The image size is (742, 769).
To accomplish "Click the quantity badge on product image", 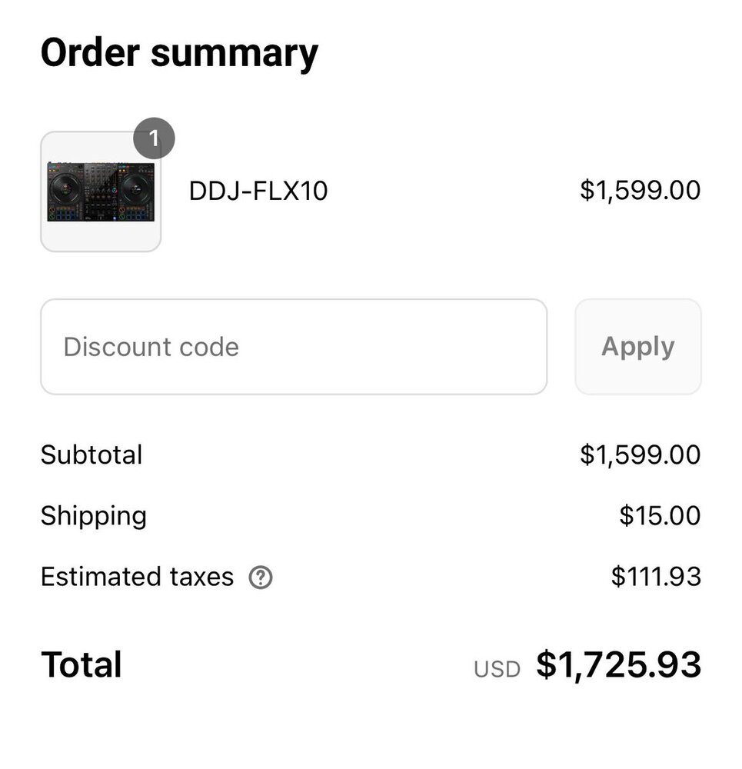I will tap(154, 139).
